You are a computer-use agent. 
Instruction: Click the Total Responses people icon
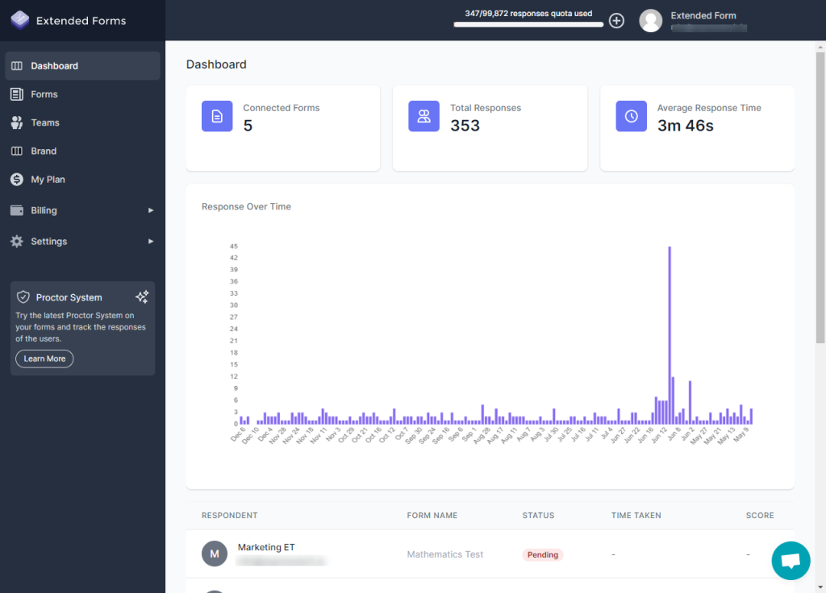423,116
